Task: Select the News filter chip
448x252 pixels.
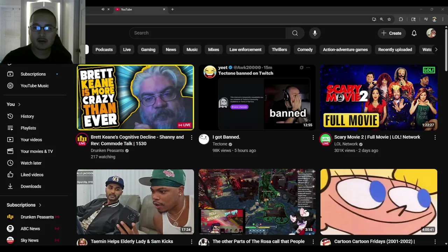Action: click(x=171, y=49)
